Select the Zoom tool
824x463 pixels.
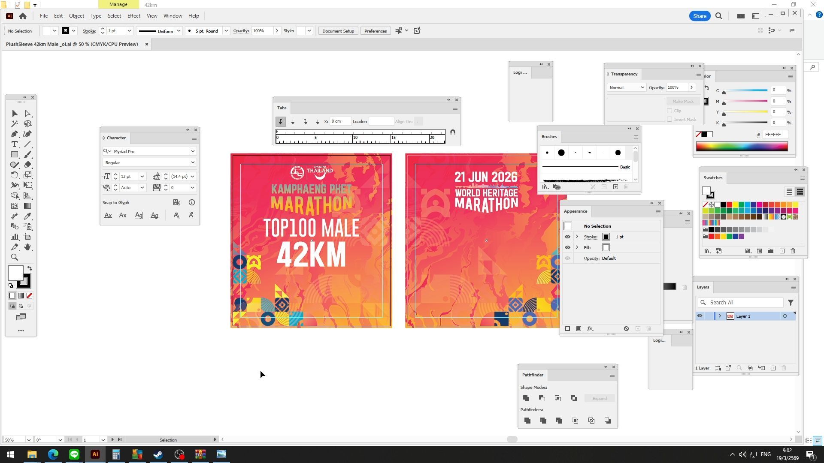[15, 258]
